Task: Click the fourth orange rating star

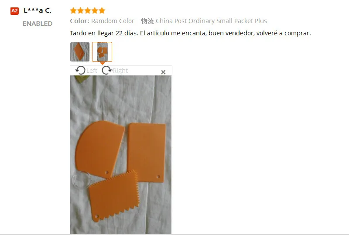Action: pyautogui.click(x=95, y=10)
